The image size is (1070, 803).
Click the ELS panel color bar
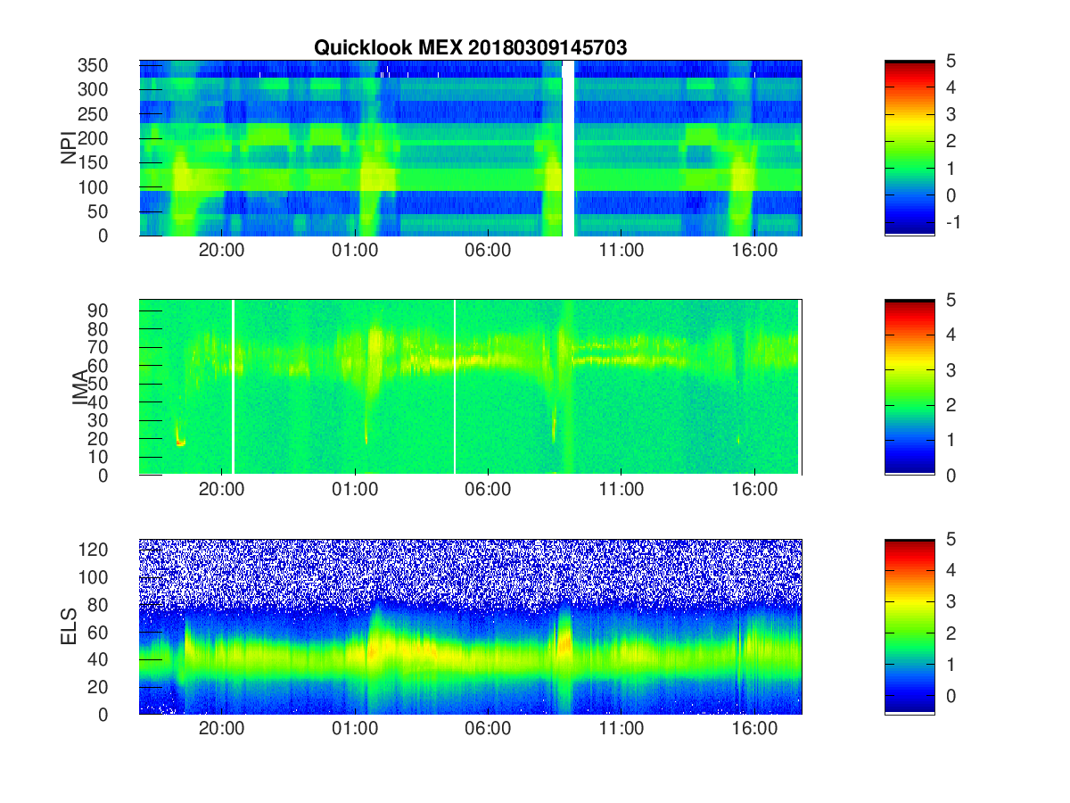pos(909,626)
